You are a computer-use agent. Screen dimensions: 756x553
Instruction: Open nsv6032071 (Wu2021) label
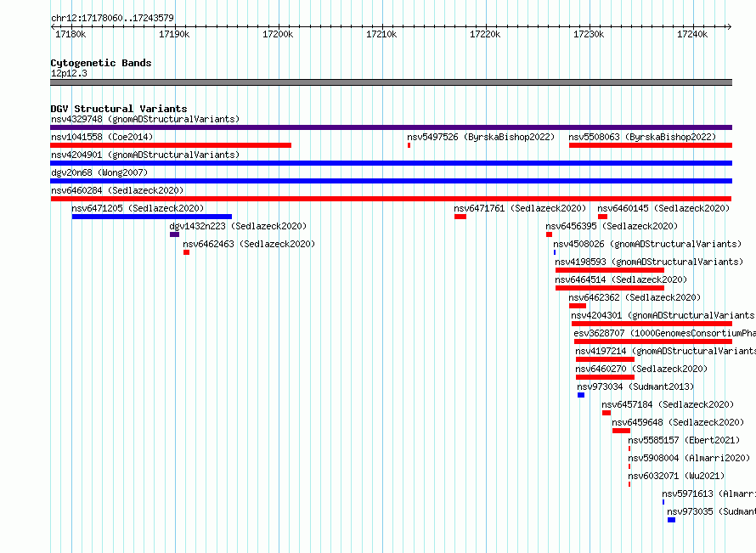(676, 476)
